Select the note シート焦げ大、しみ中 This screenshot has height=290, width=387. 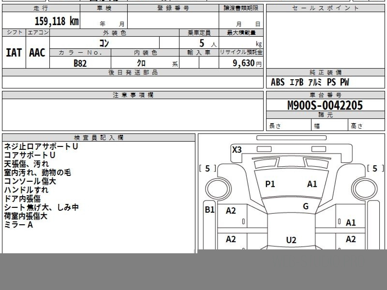(42, 207)
